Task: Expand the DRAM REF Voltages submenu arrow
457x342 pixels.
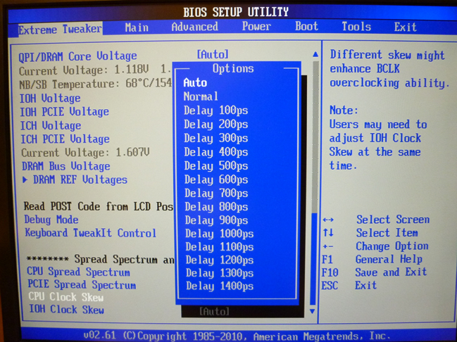Action: point(25,180)
